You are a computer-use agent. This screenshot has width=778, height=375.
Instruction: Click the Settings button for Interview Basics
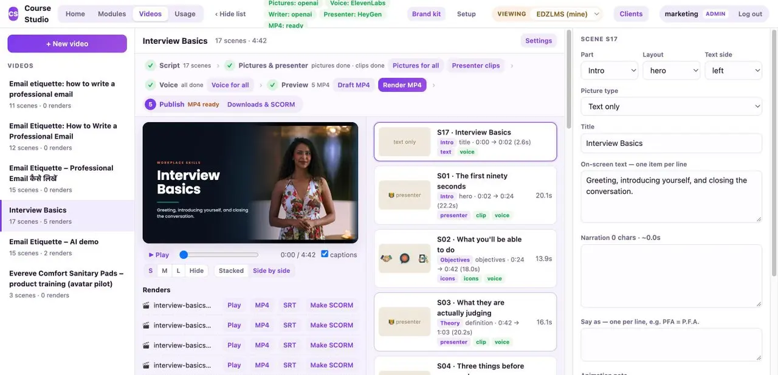[539, 41]
